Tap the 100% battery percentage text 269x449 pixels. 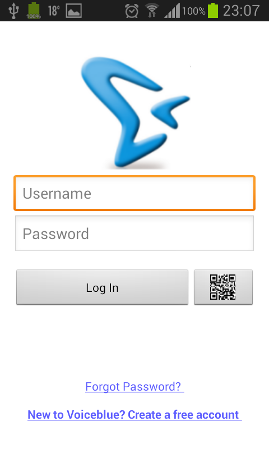pos(193,11)
